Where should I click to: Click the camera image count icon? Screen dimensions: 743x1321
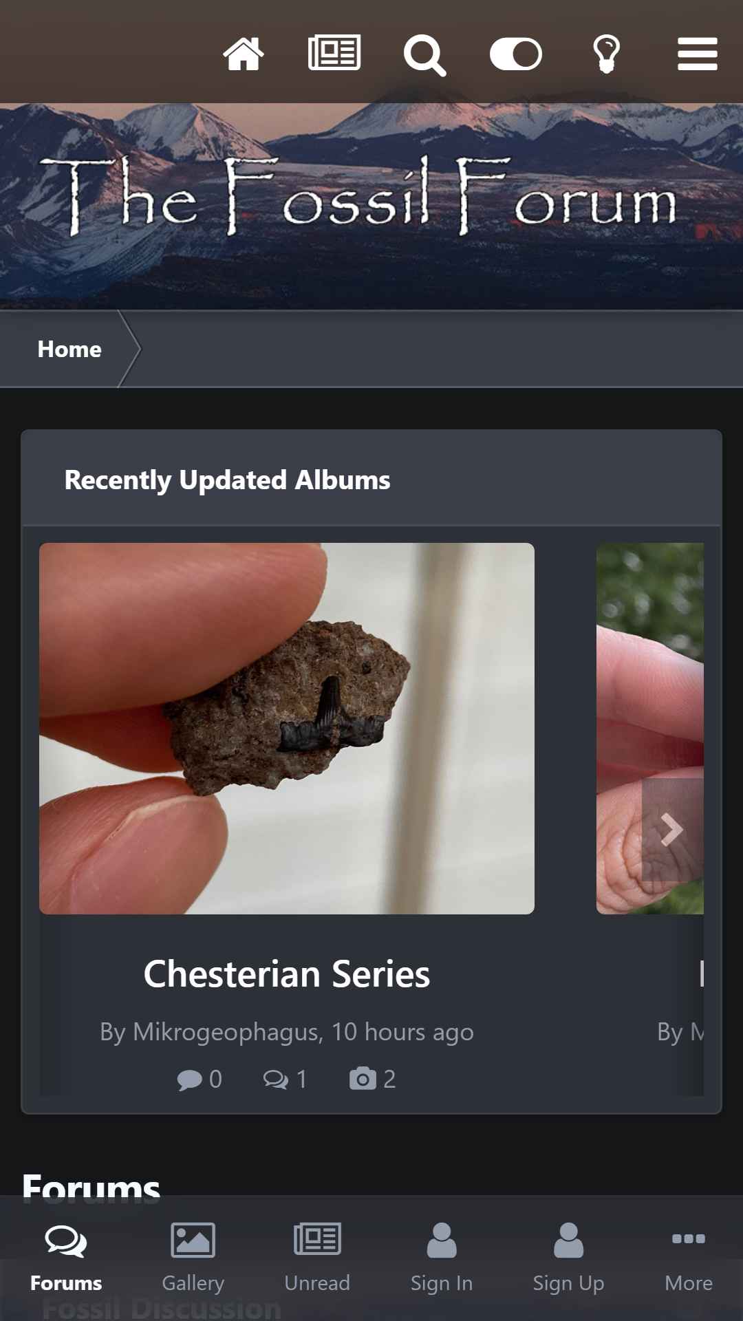[363, 1078]
